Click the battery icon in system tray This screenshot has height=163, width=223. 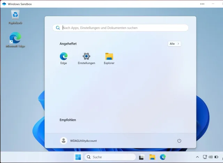coord(216,157)
